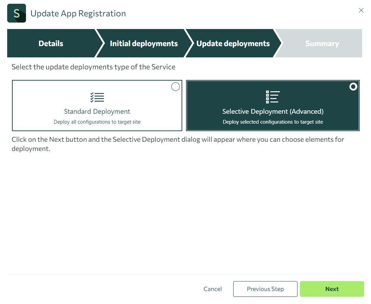Click the Standard Deployment checklist icon
Viewport: 371px width, 304px height.
pos(97,97)
